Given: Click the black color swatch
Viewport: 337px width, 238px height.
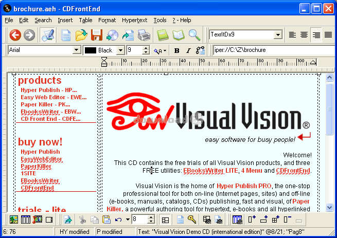Looking at the screenshot, I should pos(90,50).
